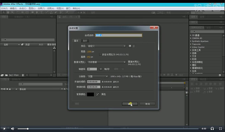This screenshot has width=225, height=132.
Task: Open the resolution (分辨率) dropdown
Action: click(x=98, y=76)
